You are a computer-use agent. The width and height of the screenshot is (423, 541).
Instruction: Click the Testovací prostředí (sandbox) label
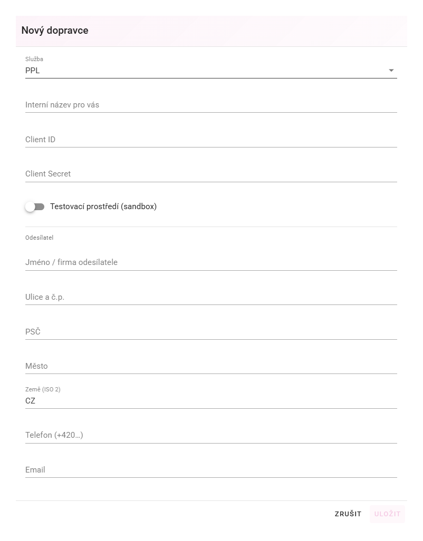coord(103,206)
